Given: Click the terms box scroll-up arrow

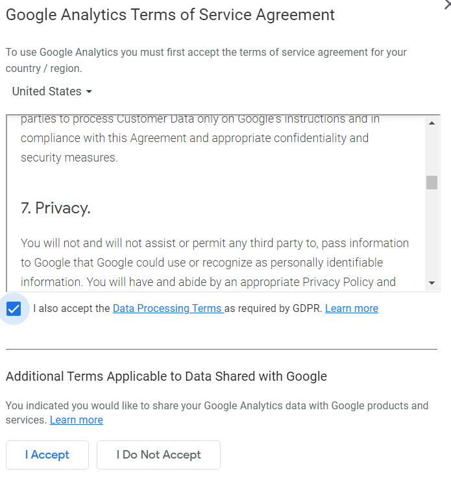Looking at the screenshot, I should click(432, 123).
